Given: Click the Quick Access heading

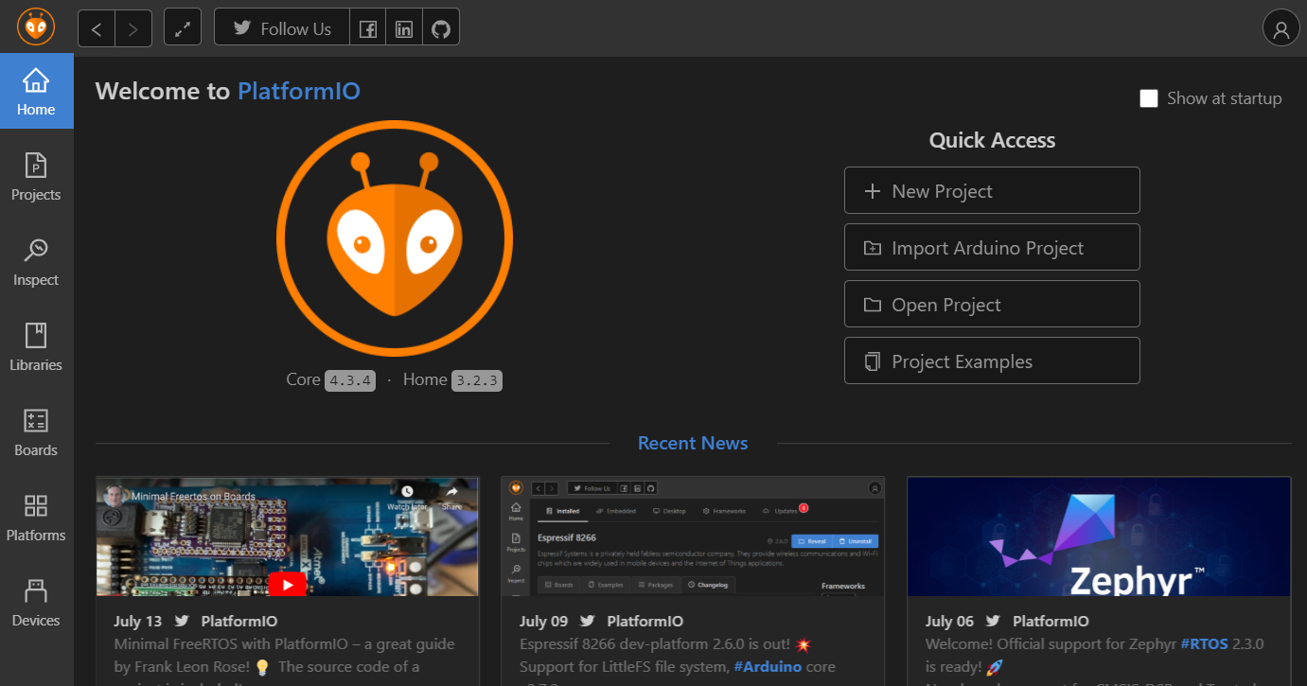Looking at the screenshot, I should (x=992, y=140).
